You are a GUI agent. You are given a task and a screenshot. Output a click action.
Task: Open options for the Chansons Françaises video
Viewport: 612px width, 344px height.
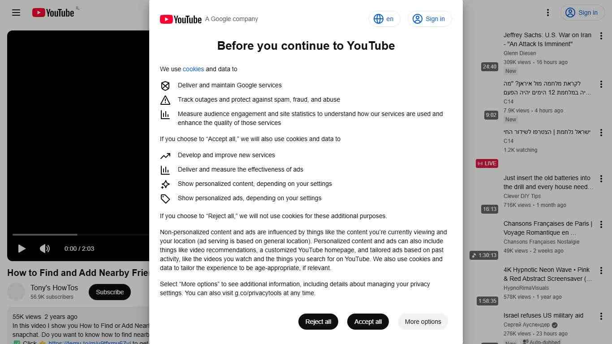(x=601, y=224)
